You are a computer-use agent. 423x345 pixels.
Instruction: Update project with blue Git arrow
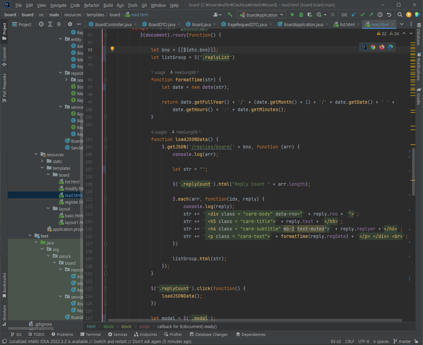coord(354,15)
